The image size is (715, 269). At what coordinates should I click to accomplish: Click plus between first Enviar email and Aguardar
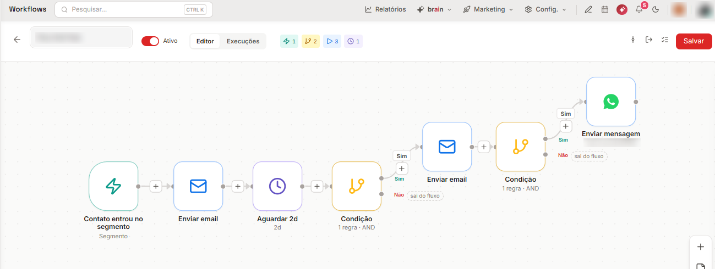tap(238, 187)
